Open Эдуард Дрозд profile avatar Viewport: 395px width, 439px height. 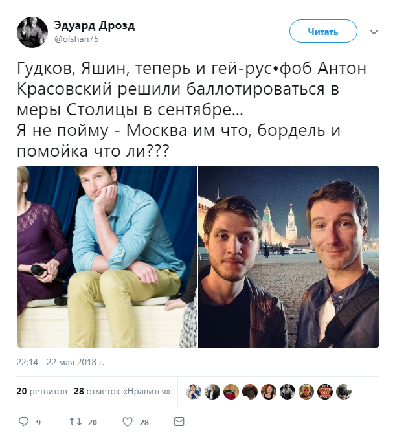tap(32, 32)
